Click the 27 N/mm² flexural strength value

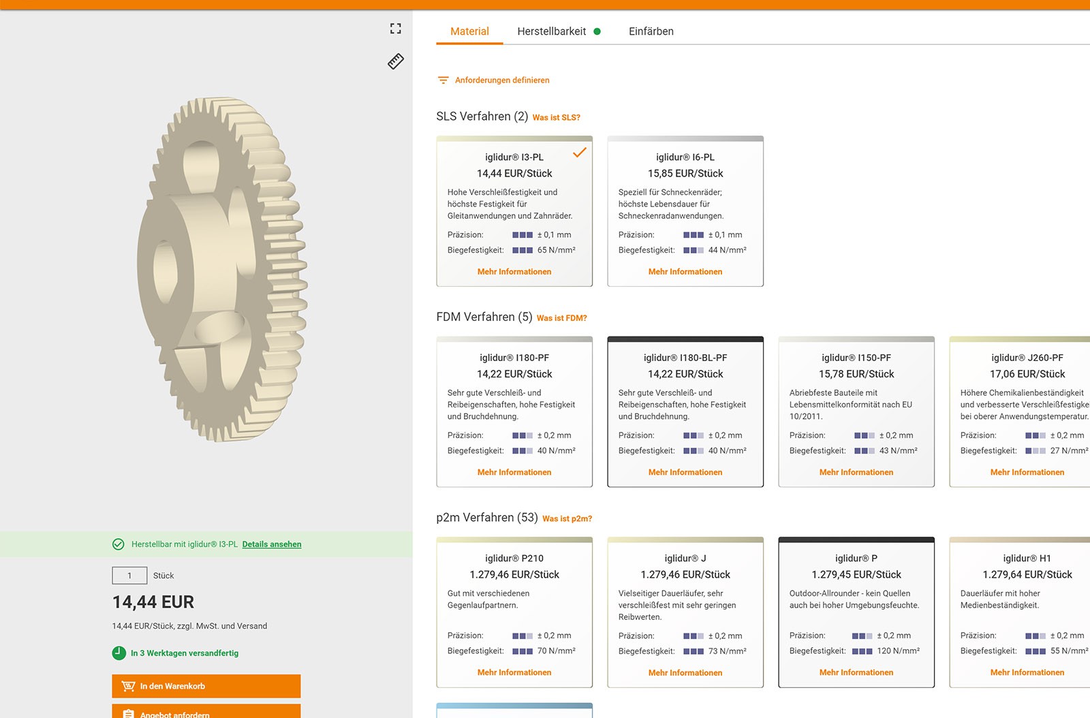pos(1069,451)
